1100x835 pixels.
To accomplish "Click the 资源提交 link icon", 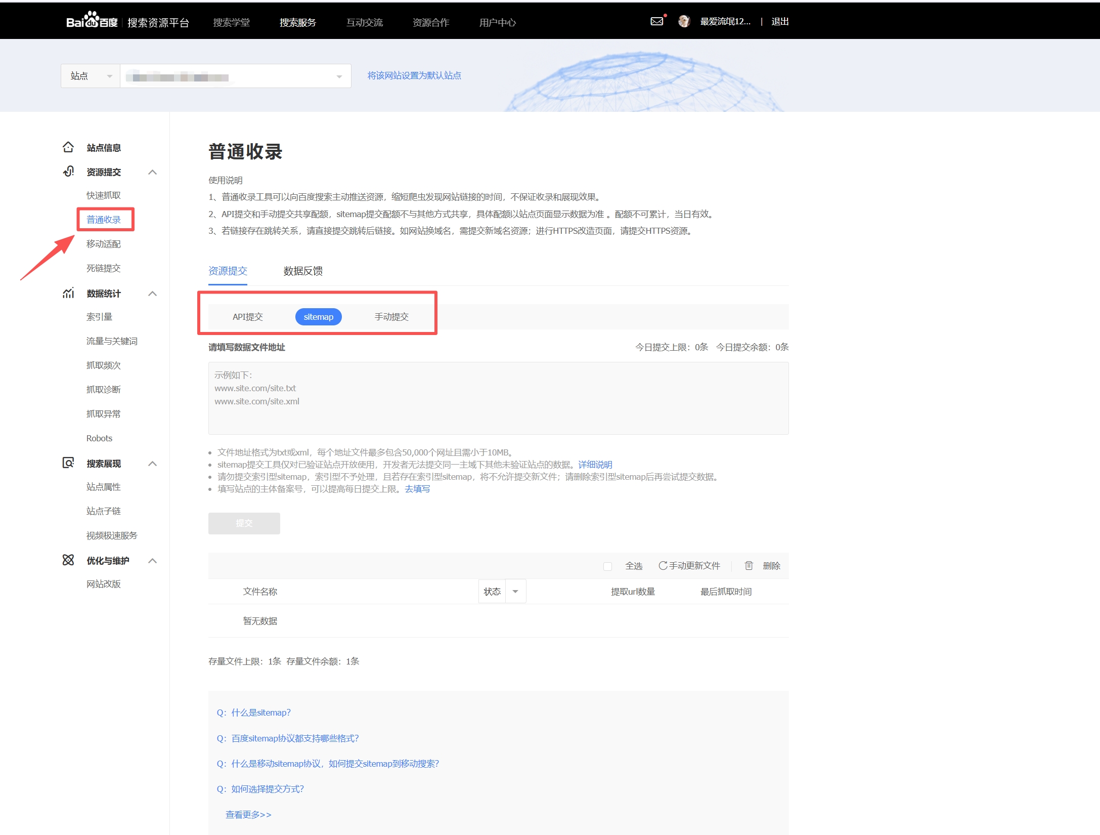I will click(68, 172).
